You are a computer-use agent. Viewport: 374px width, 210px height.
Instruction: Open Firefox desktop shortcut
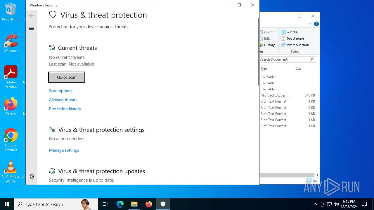(x=11, y=106)
